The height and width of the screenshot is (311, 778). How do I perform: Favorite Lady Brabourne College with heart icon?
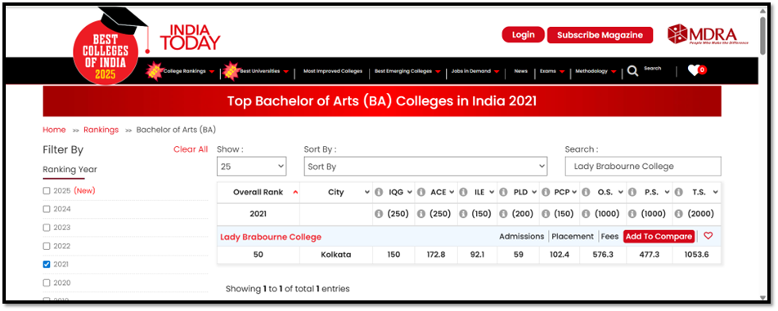click(x=708, y=236)
